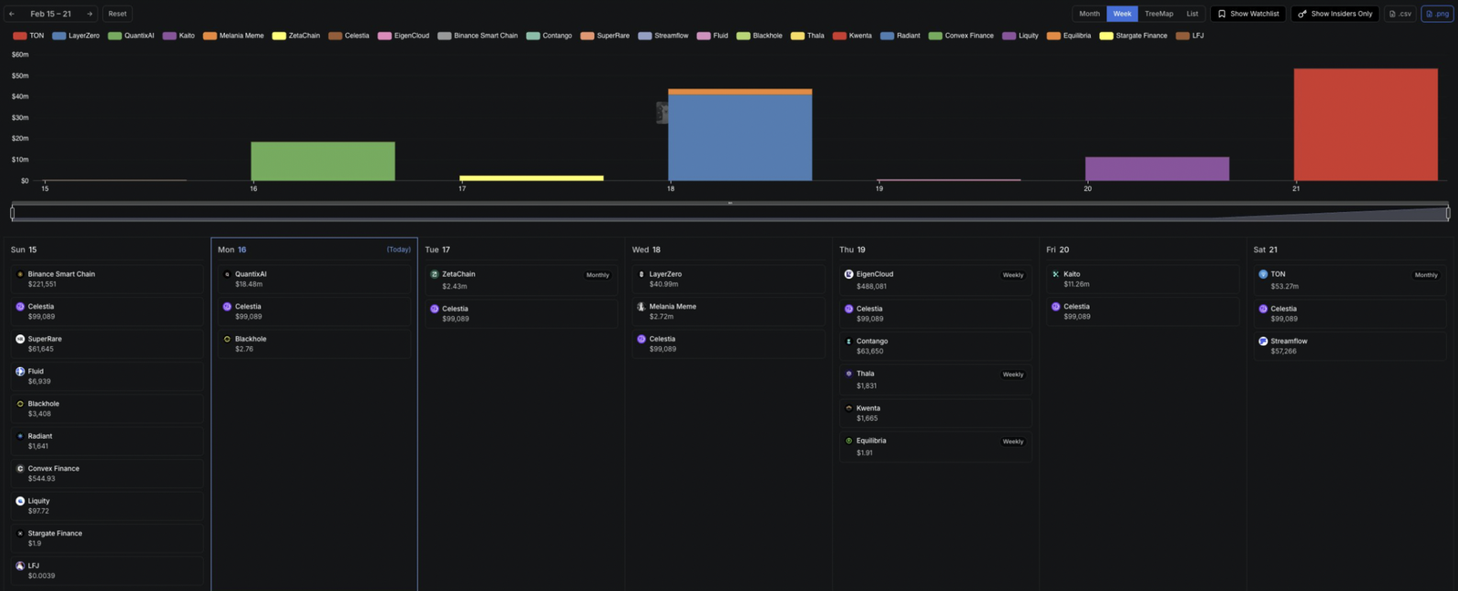This screenshot has width=1458, height=591.
Task: Expand the LayerZero $40.99m unlock entry
Action: pos(728,280)
